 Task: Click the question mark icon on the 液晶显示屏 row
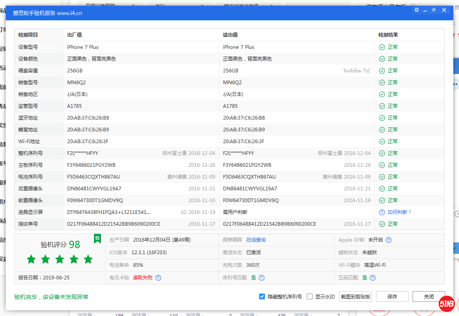point(382,212)
